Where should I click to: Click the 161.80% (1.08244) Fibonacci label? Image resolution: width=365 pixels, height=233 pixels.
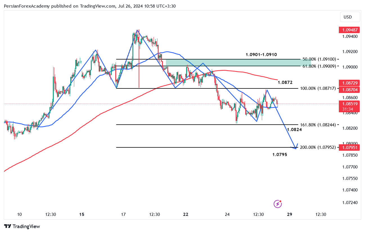[x=318, y=125]
